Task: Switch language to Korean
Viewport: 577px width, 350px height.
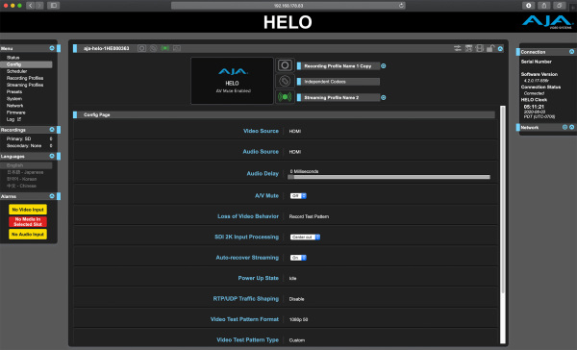Action: click(21, 179)
